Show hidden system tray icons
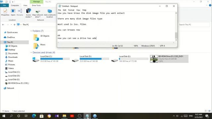The width and height of the screenshot is (212, 119). [174, 116]
